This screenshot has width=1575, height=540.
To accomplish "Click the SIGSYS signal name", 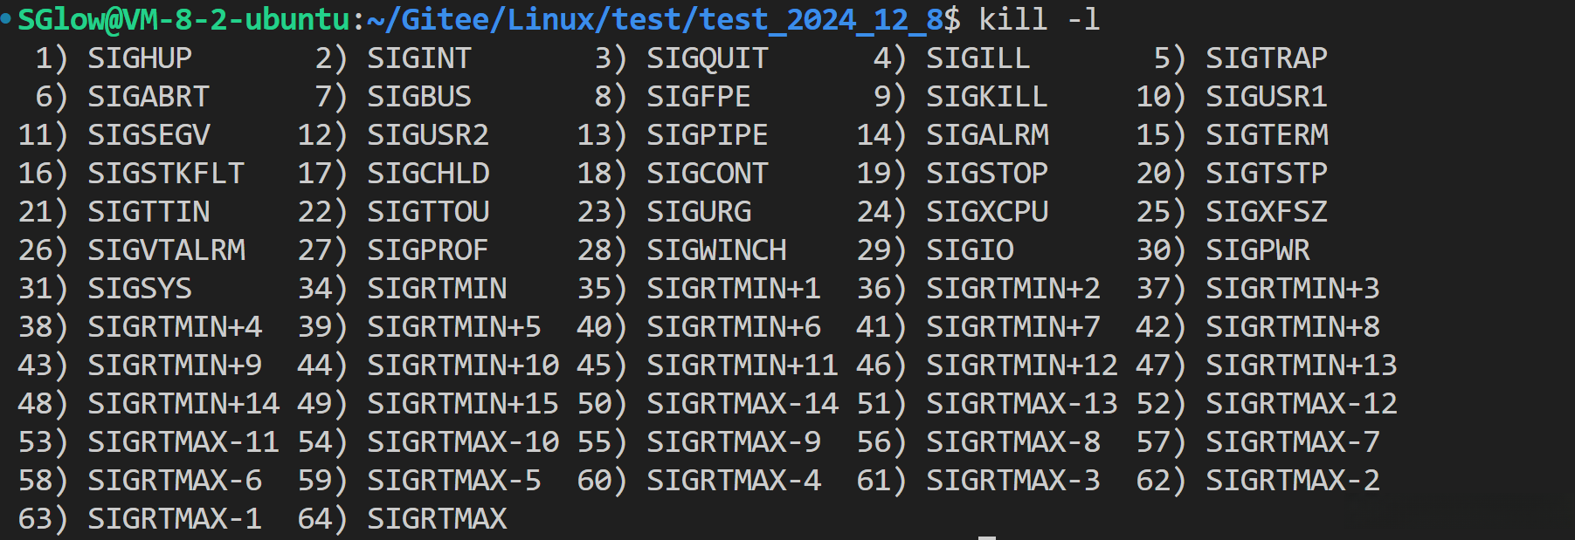I will pos(140,289).
